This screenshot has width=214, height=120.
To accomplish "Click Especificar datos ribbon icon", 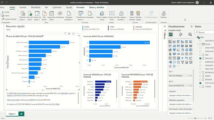I will (x=51, y=14).
